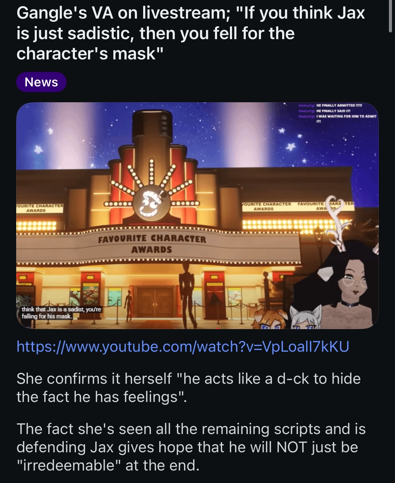This screenshot has height=483, width=395.
Task: Click the central Favourite Character Awards marquee
Action: coord(152,244)
